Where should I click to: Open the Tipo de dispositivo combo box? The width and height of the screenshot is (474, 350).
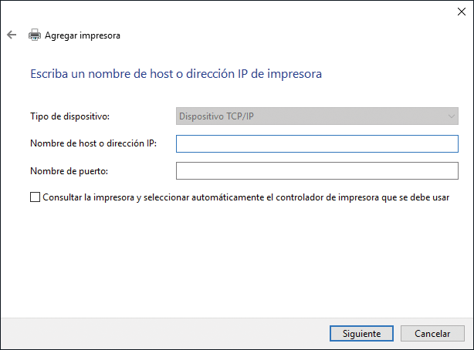click(x=317, y=116)
